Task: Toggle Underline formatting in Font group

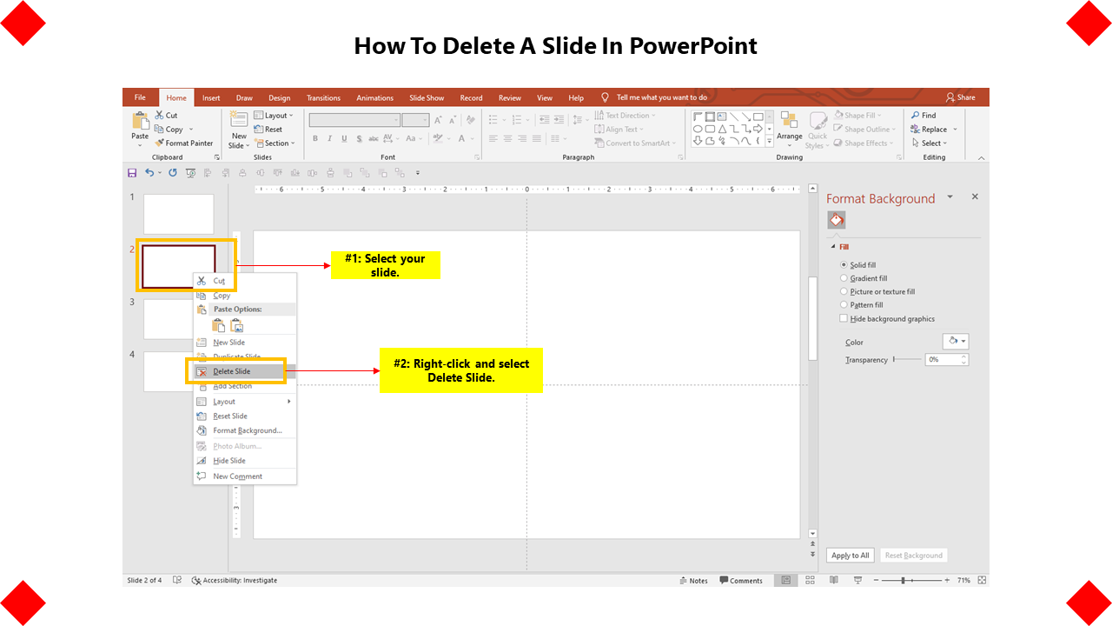Action: coord(345,138)
